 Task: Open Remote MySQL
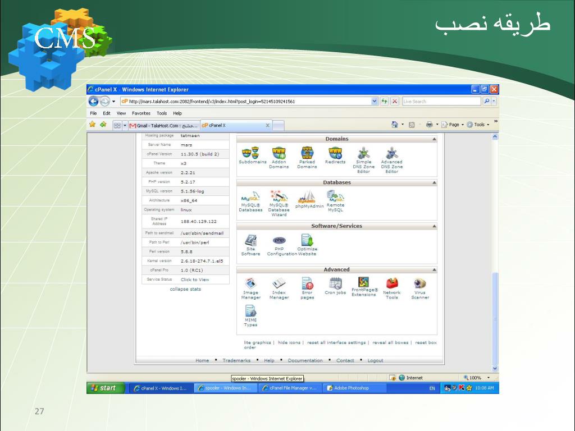click(335, 201)
